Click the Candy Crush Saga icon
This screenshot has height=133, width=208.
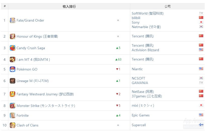point(12,48)
